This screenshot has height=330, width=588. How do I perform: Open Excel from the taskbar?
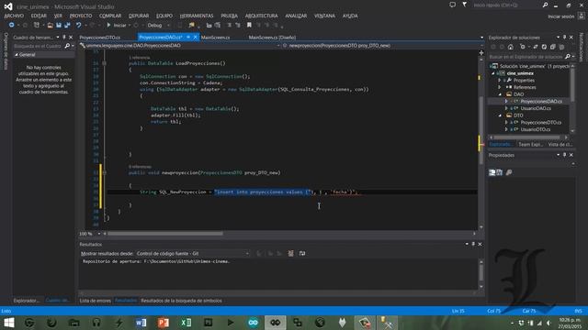pyautogui.click(x=186, y=323)
